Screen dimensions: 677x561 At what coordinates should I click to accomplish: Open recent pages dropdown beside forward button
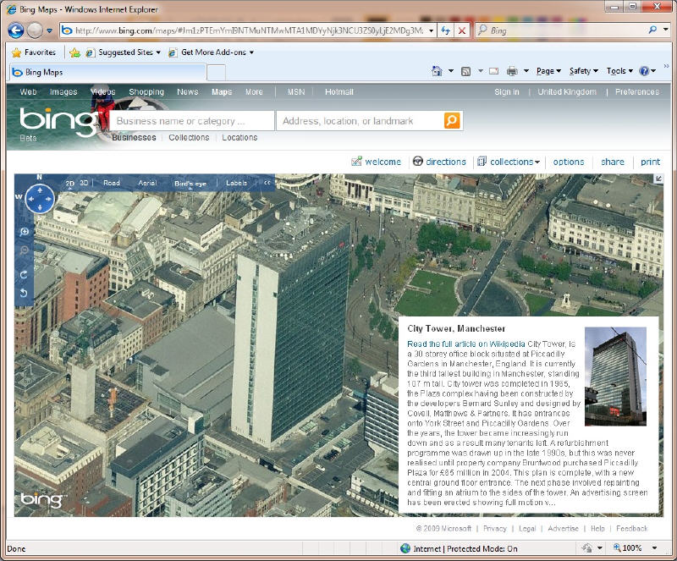coord(49,30)
